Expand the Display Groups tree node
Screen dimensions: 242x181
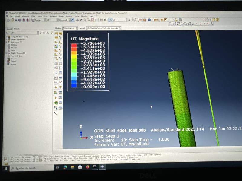point(6,53)
